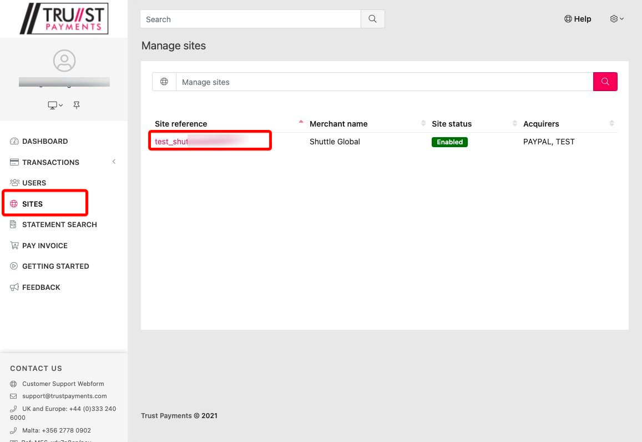Click the Customer Support globe icon

pos(13,384)
